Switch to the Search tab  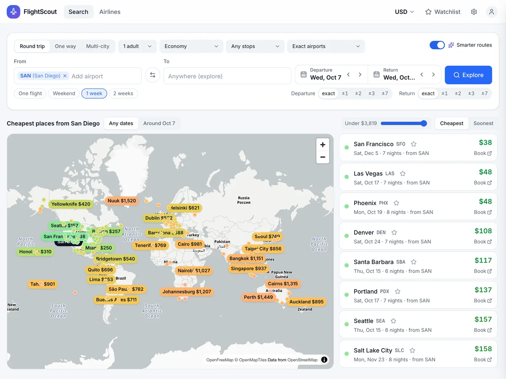coord(78,12)
